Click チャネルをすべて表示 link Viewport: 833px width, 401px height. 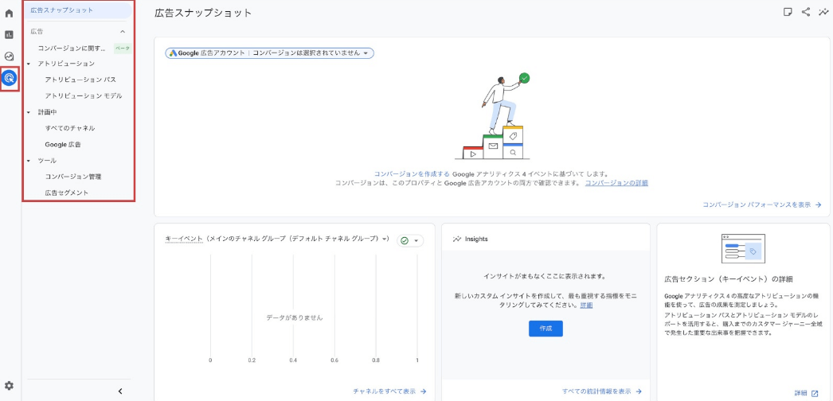click(389, 391)
